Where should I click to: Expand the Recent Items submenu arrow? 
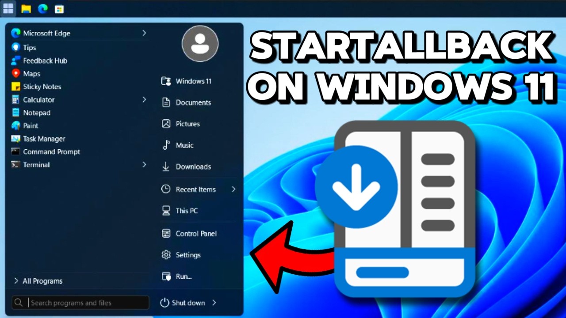[233, 189]
